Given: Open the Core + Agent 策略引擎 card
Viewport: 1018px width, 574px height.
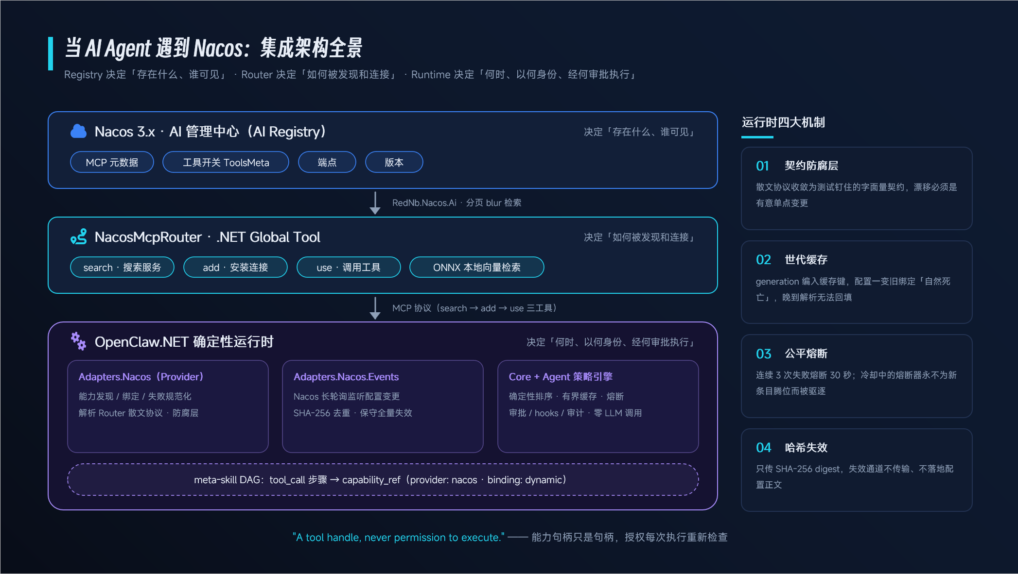Looking at the screenshot, I should (x=598, y=406).
